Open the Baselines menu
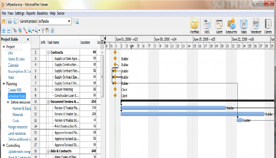 [x=43, y=13]
